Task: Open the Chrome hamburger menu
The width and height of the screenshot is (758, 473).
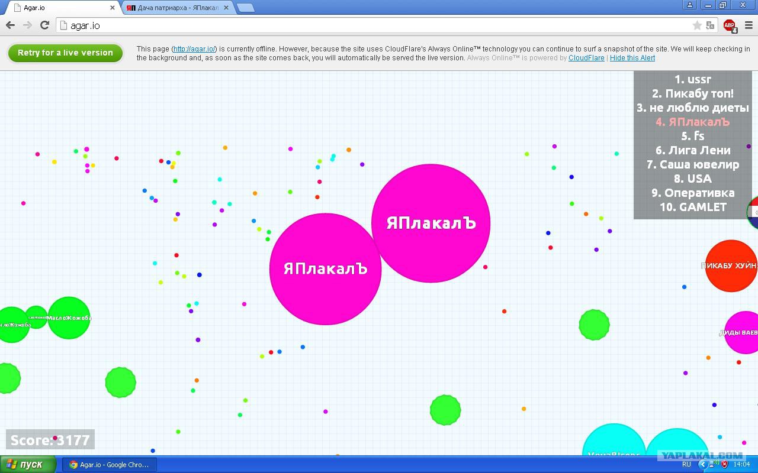Action: tap(748, 25)
